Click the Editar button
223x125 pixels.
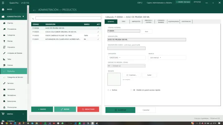point(65,109)
